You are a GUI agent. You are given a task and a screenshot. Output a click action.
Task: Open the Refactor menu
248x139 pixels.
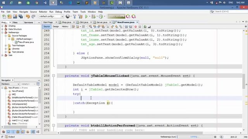tap(43, 12)
